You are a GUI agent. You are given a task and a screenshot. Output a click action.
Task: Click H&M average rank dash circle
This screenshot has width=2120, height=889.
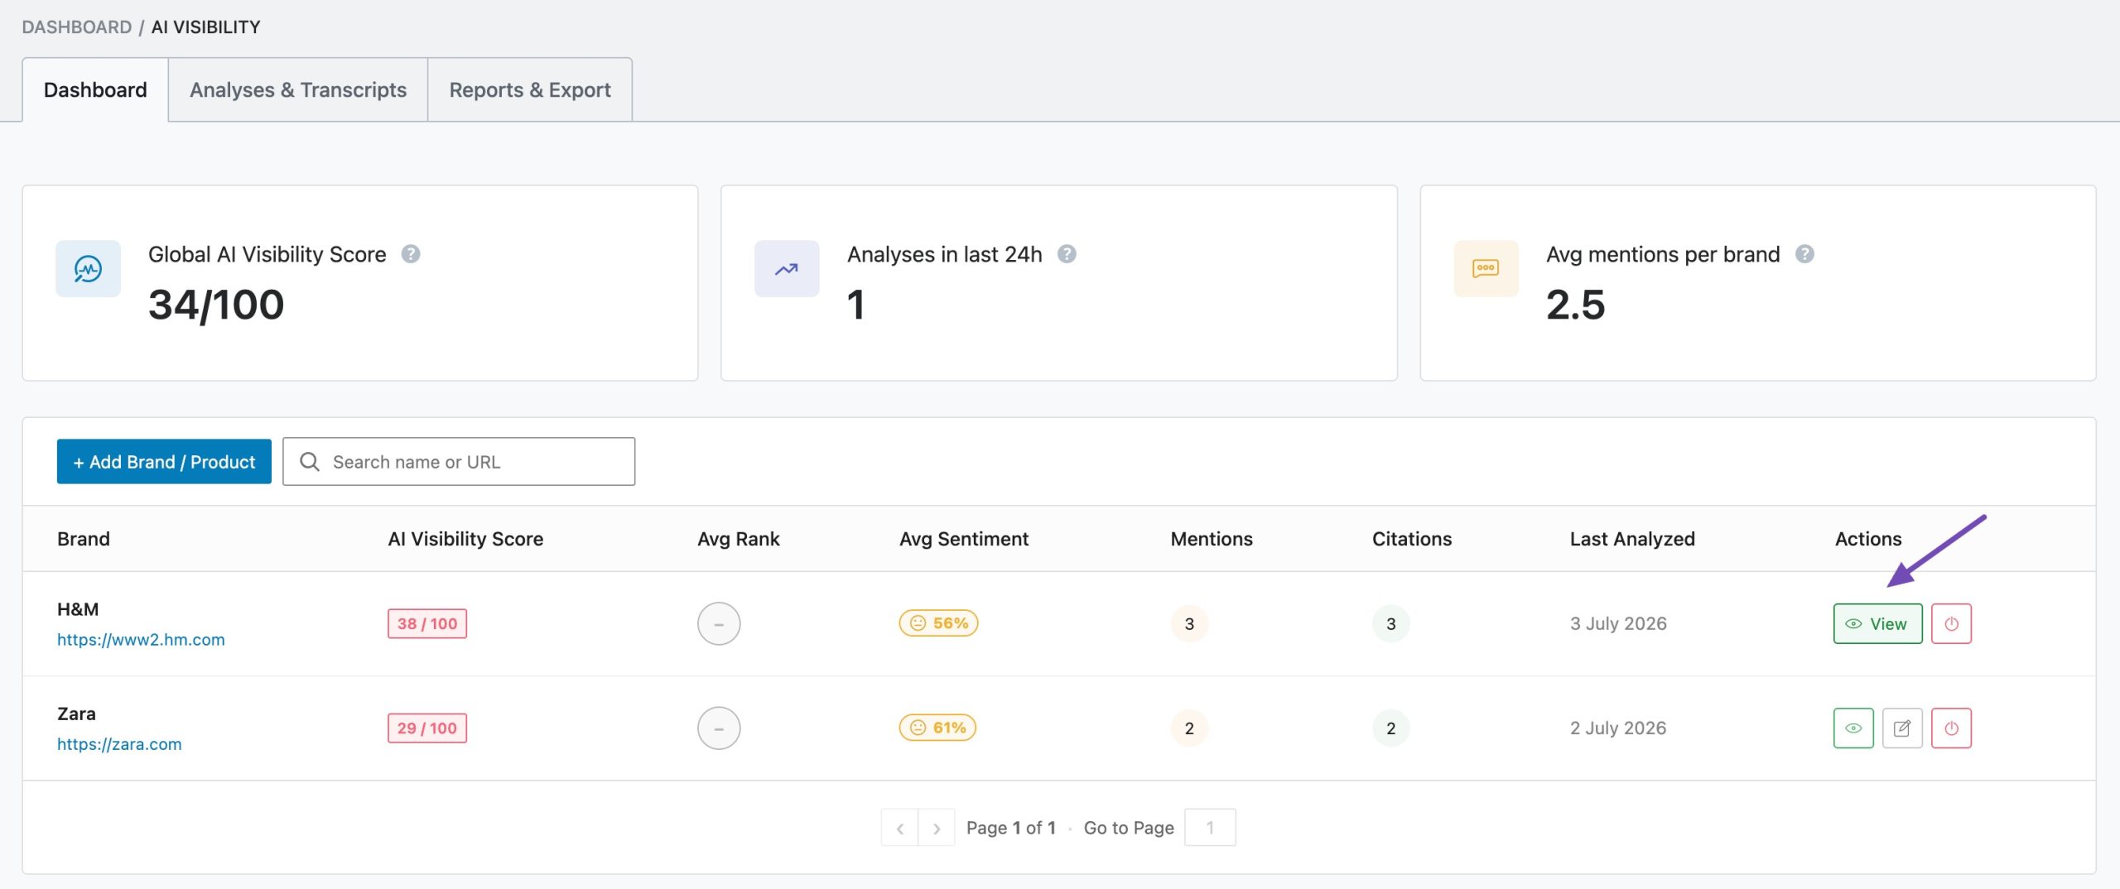point(719,623)
